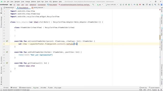Open the Gradle side panel
The image size is (163, 91).
[x=162, y=10]
